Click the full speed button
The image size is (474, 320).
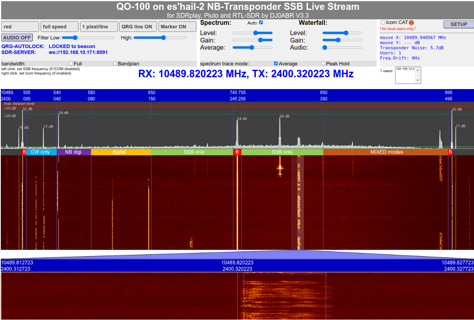pyautogui.click(x=59, y=27)
